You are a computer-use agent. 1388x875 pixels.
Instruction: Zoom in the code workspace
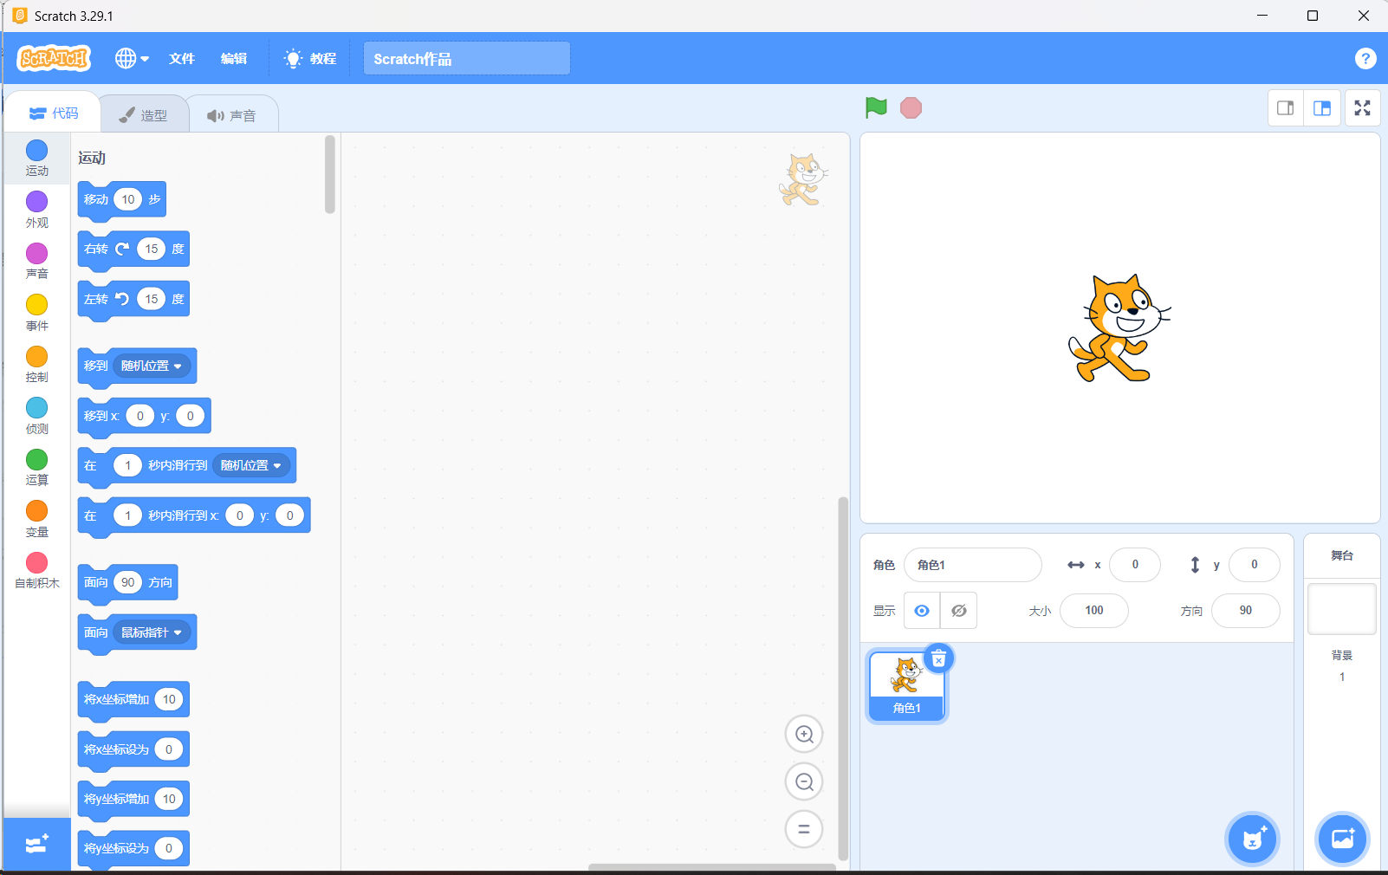pyautogui.click(x=804, y=735)
